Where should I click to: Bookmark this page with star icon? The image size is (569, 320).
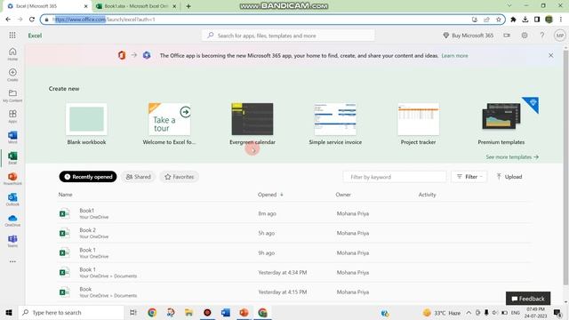tap(498, 20)
